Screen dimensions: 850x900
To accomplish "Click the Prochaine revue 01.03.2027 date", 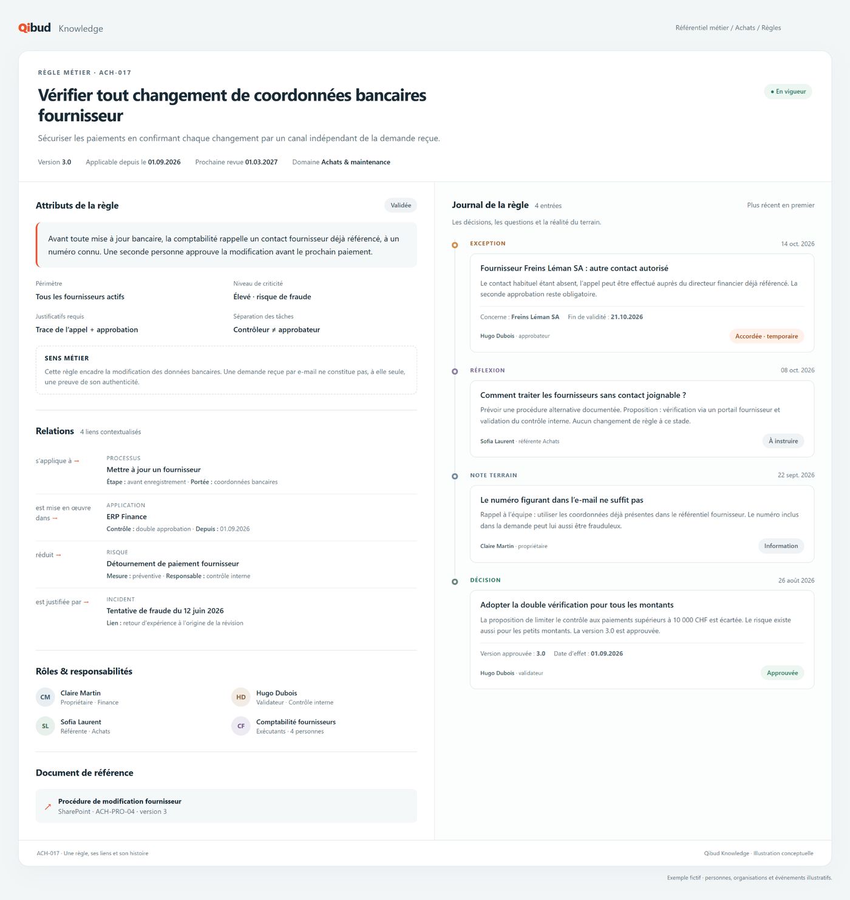I will [x=236, y=162].
